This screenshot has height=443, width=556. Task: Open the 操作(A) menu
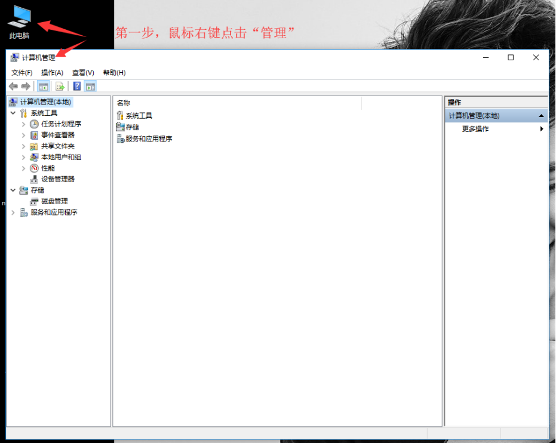[52, 73]
